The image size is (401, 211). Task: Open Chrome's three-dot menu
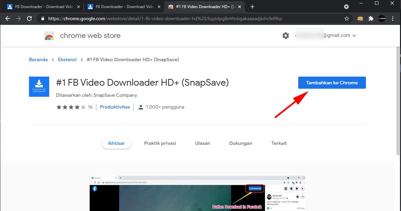393,18
